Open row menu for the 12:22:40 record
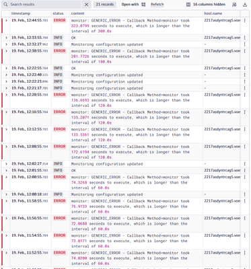Image resolution: width=251 pixels, height=269 pixels. click(244, 75)
